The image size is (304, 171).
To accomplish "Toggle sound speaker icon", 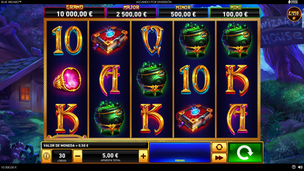I will (x=300, y=167).
